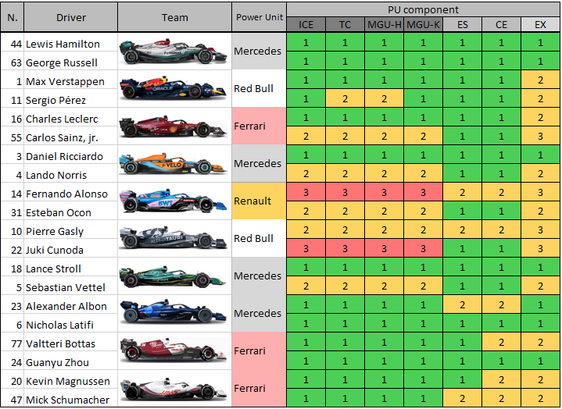Image resolution: width=562 pixels, height=409 pixels.
Task: Click the ICE column header
Action: [306, 25]
